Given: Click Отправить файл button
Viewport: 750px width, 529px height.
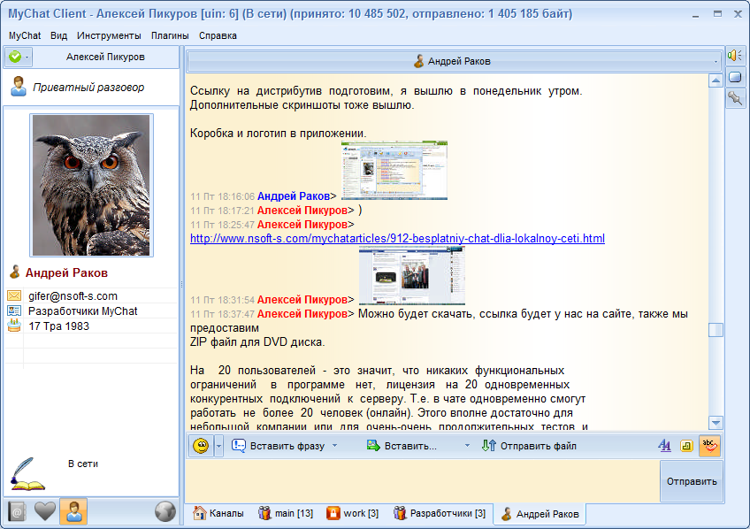Looking at the screenshot, I should [x=529, y=446].
